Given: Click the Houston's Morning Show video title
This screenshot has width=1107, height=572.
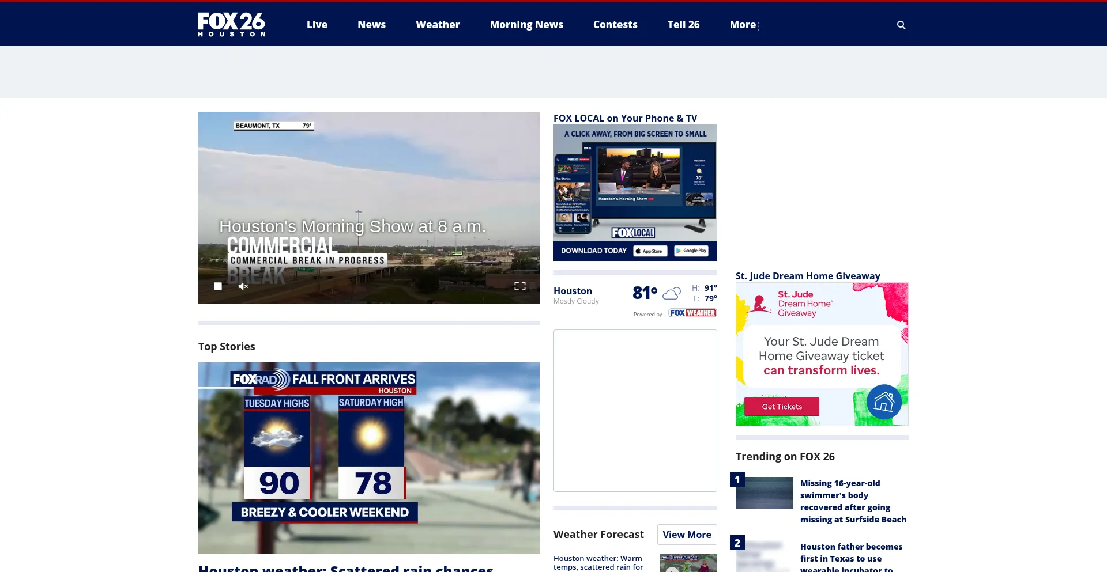Looking at the screenshot, I should (352, 226).
